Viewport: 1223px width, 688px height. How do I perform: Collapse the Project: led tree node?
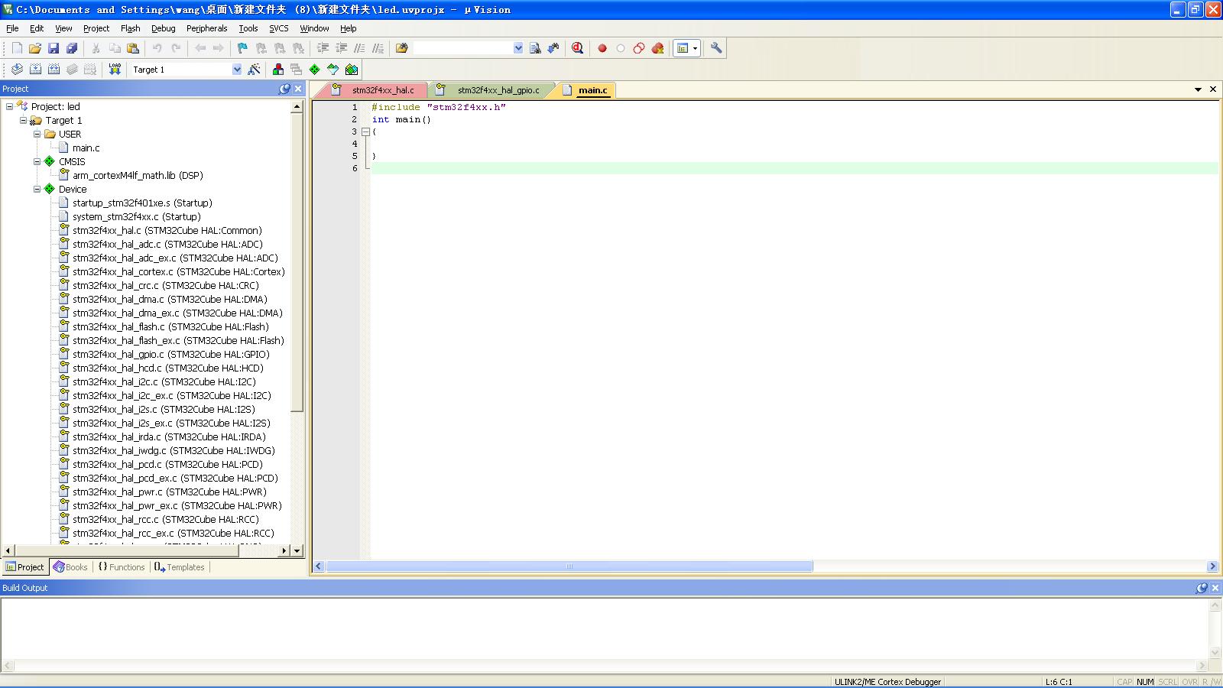tap(9, 106)
